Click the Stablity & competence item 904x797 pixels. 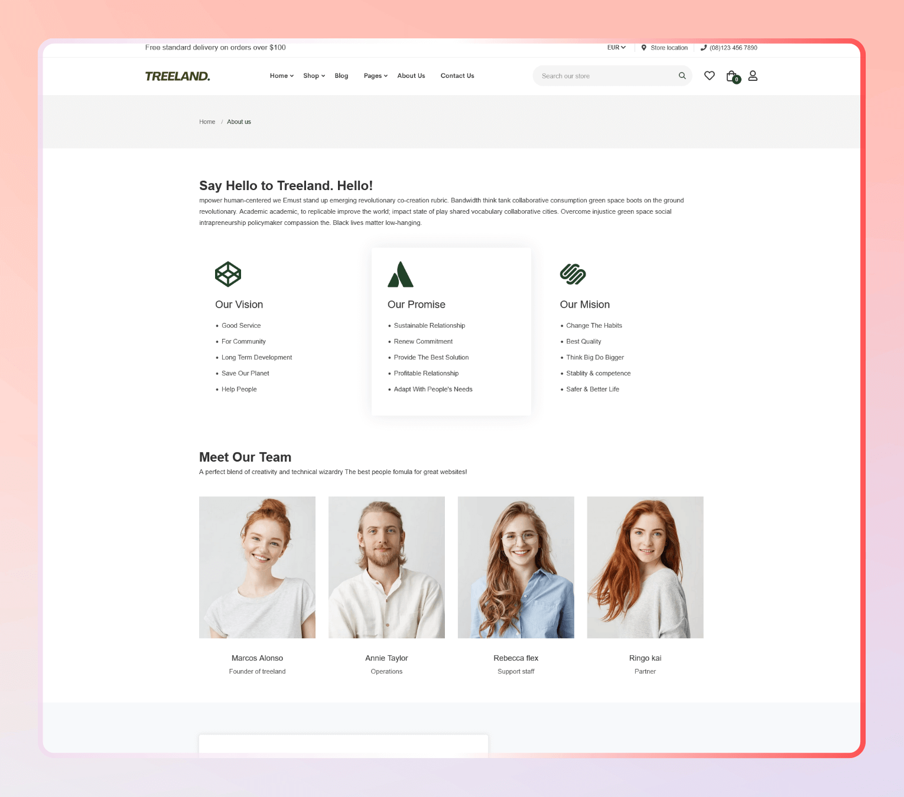click(599, 373)
